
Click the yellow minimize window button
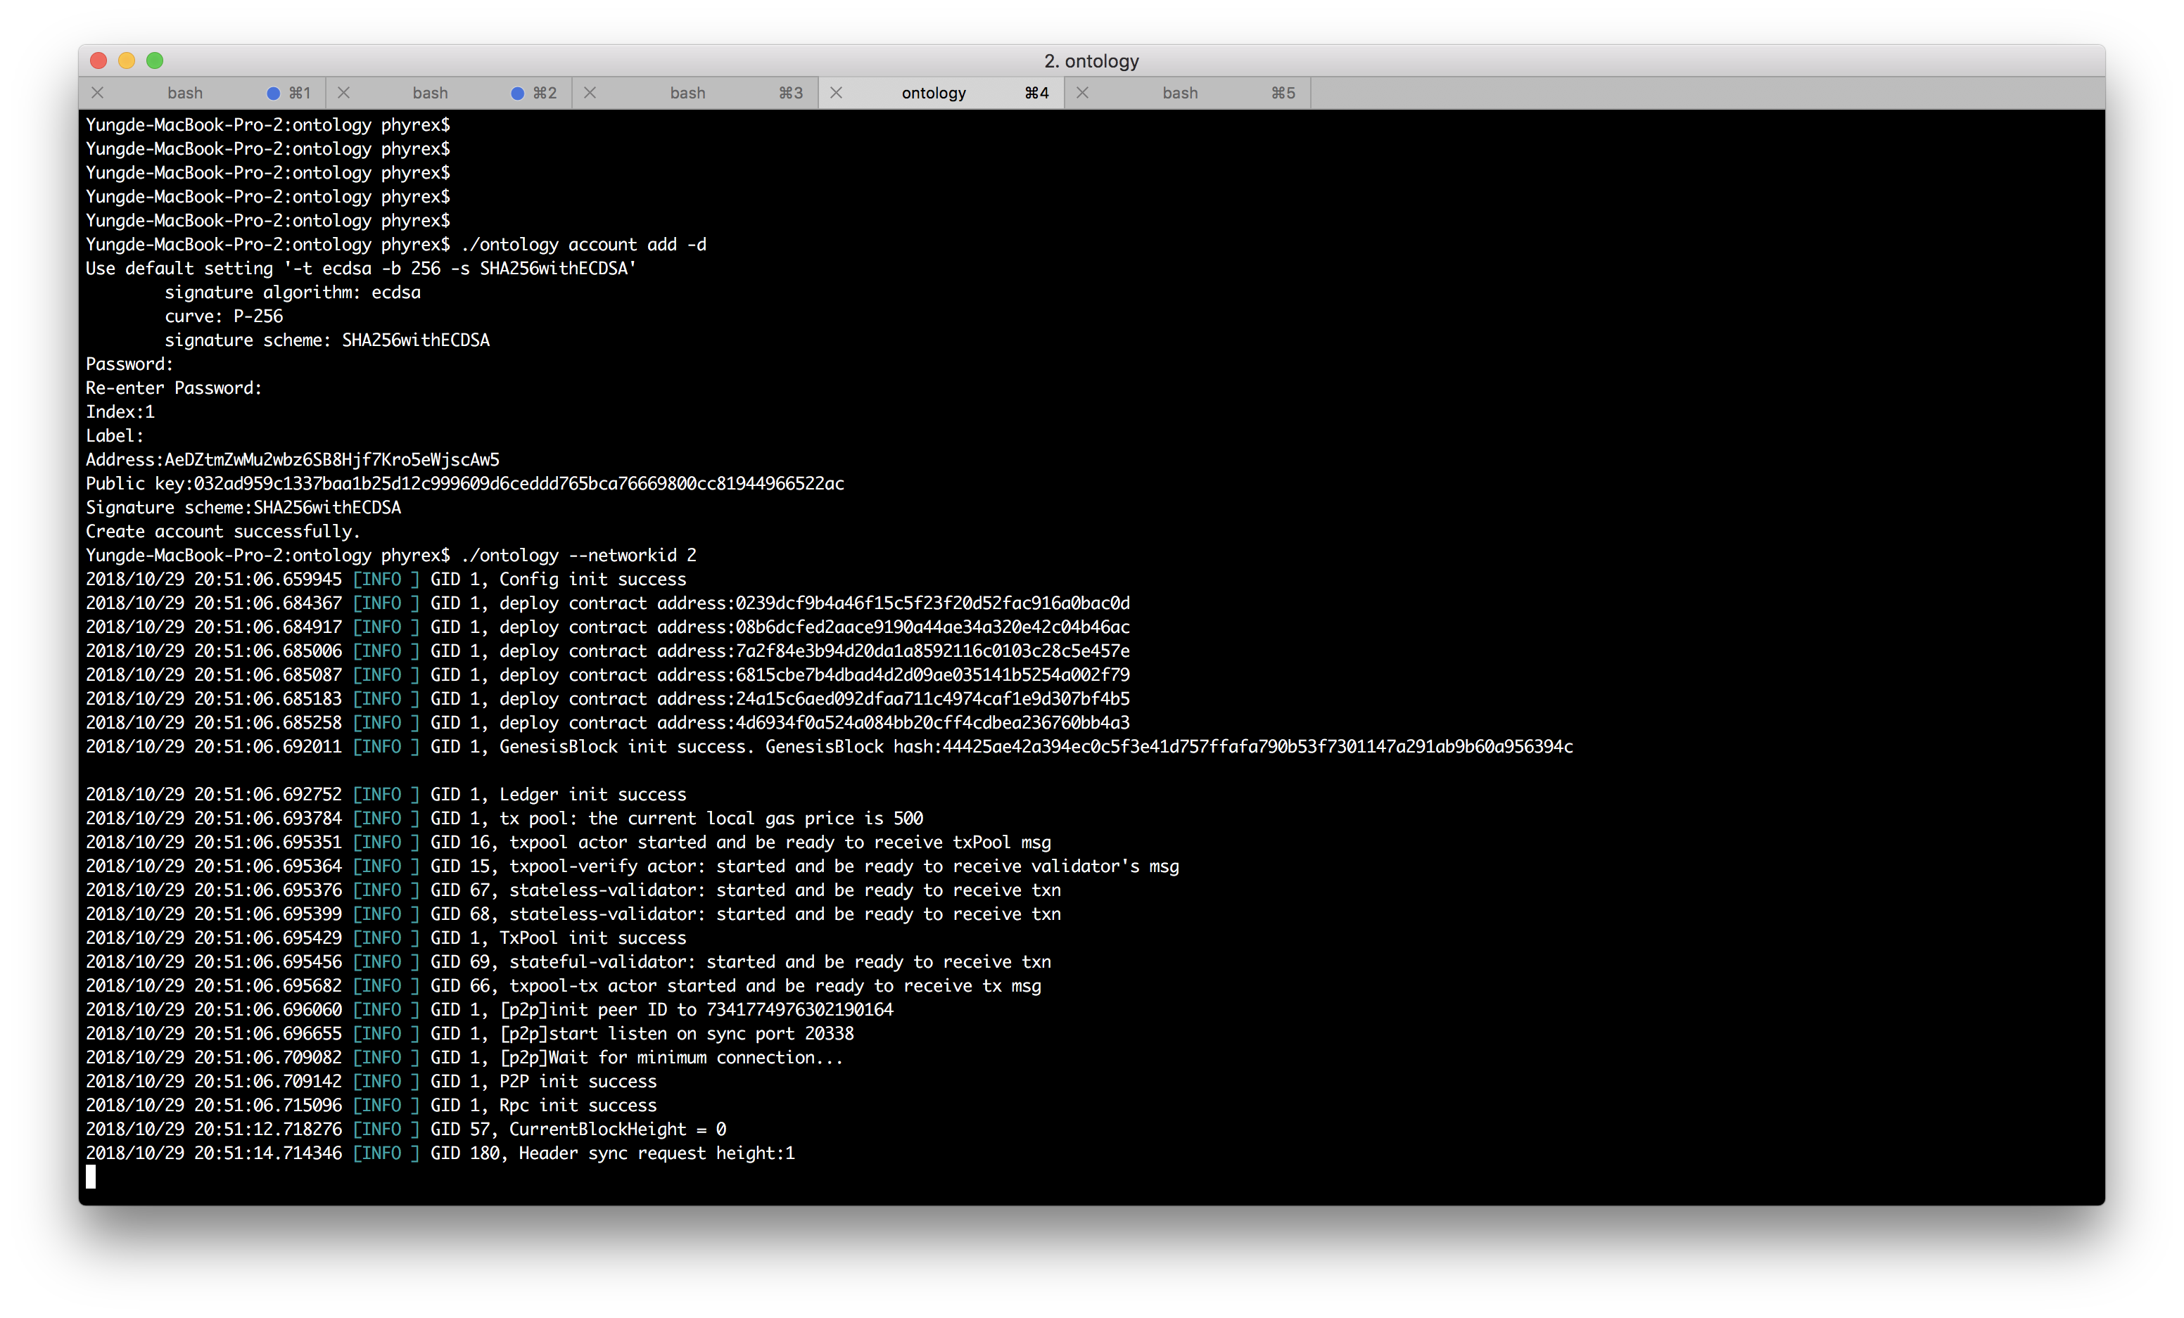click(127, 60)
